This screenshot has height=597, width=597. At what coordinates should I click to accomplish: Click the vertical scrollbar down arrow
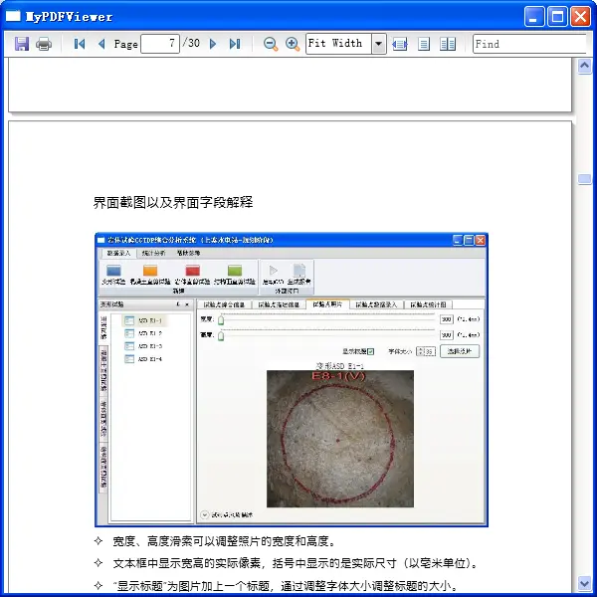coord(584,582)
